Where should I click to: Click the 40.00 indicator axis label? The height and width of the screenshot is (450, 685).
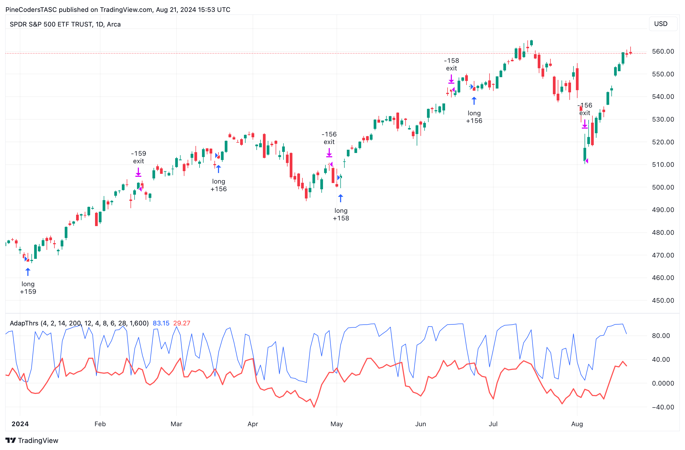(661, 359)
